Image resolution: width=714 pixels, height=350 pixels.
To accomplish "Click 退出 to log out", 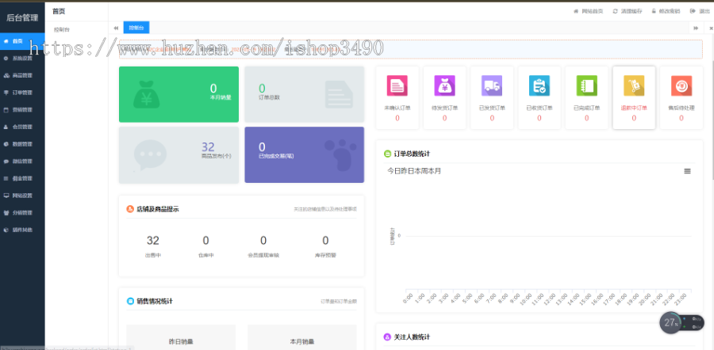I will [x=701, y=11].
